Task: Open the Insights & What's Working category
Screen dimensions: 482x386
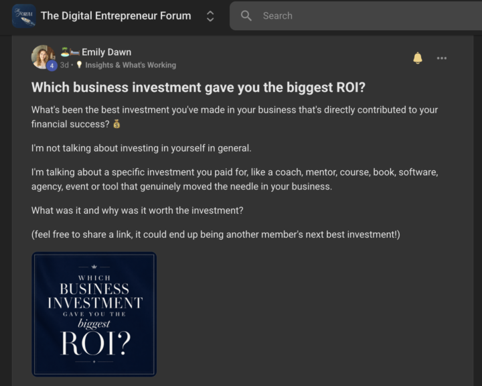Action: 131,65
